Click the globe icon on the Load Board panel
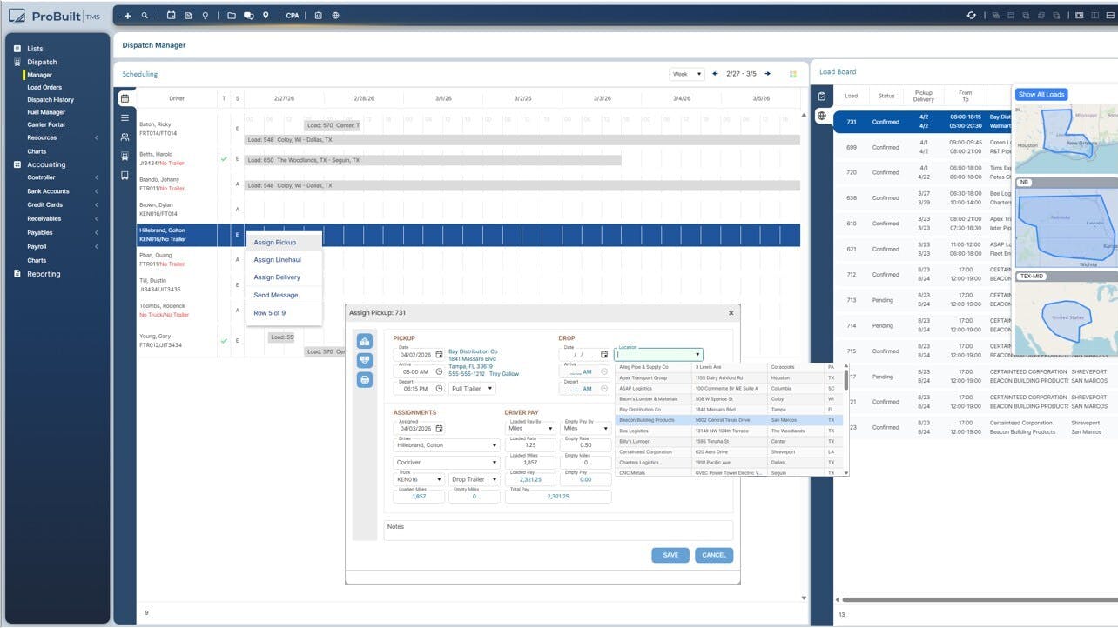Image resolution: width=1118 pixels, height=628 pixels. click(820, 114)
